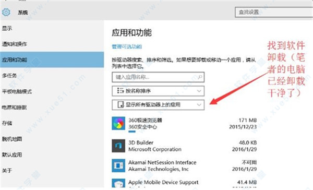
Task: Select the 360极速浏览器 list entry
Action: (x=184, y=124)
